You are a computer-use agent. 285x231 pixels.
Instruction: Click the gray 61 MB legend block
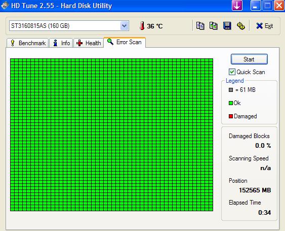pos(231,90)
